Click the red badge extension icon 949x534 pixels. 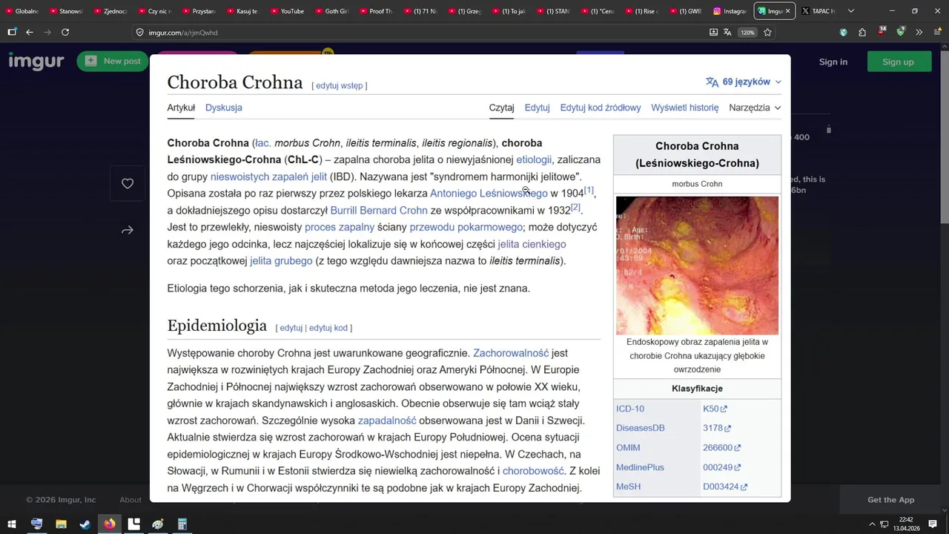pyautogui.click(x=882, y=32)
